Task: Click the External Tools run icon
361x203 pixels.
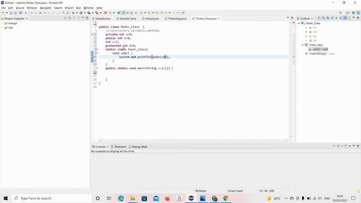Action: tap(97, 13)
